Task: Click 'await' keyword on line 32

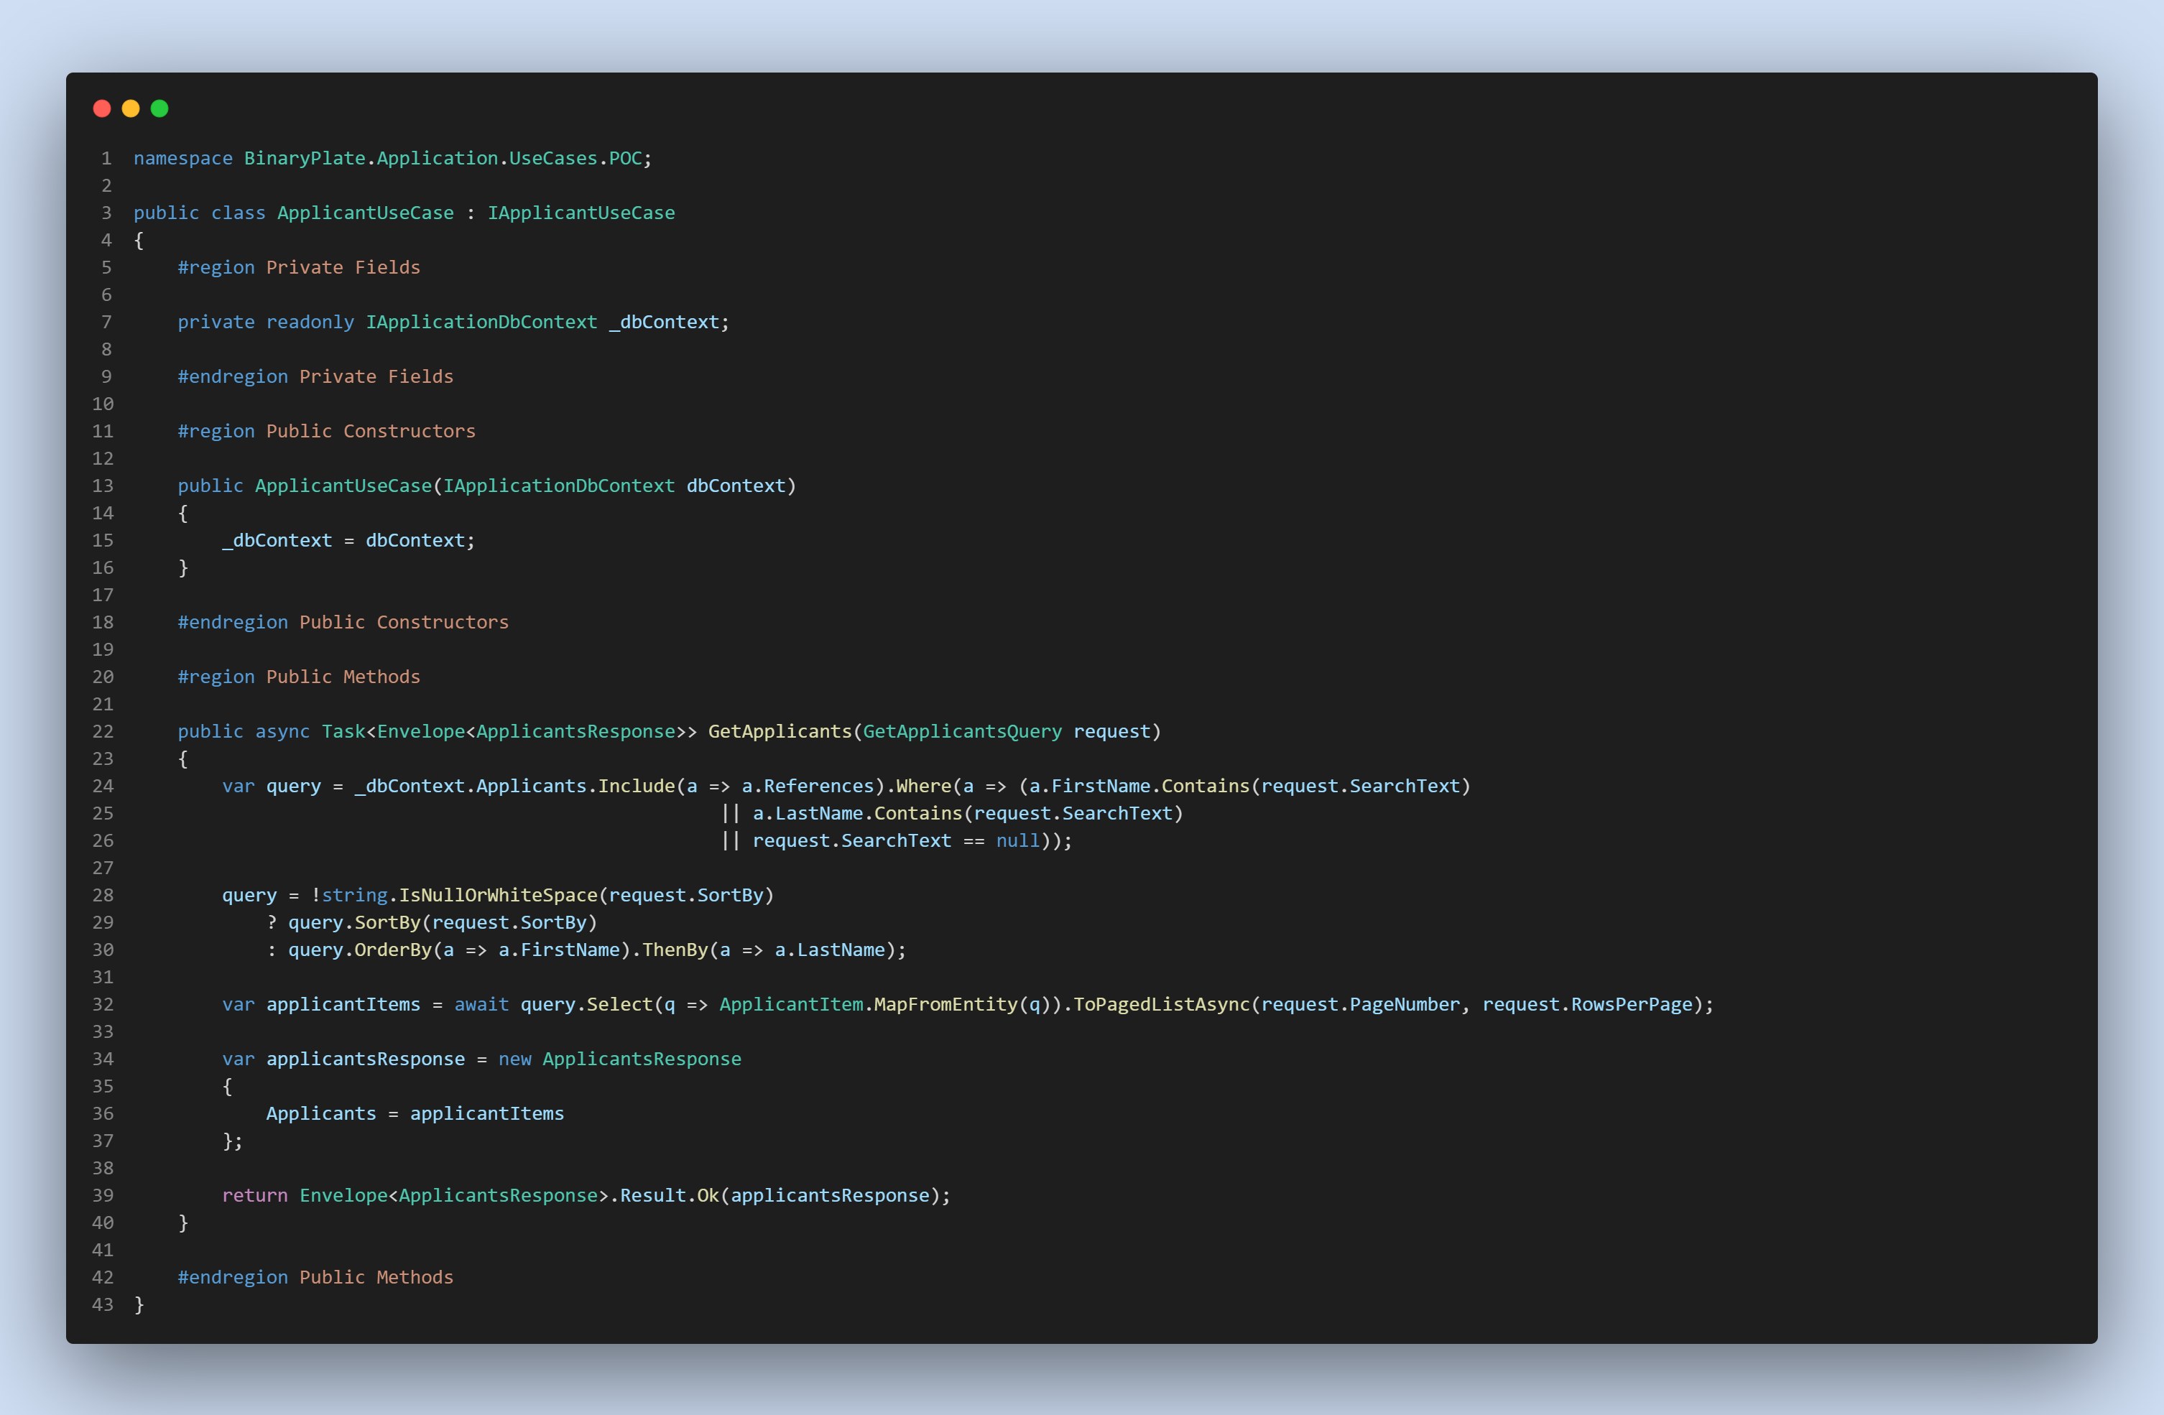Action: (482, 1003)
